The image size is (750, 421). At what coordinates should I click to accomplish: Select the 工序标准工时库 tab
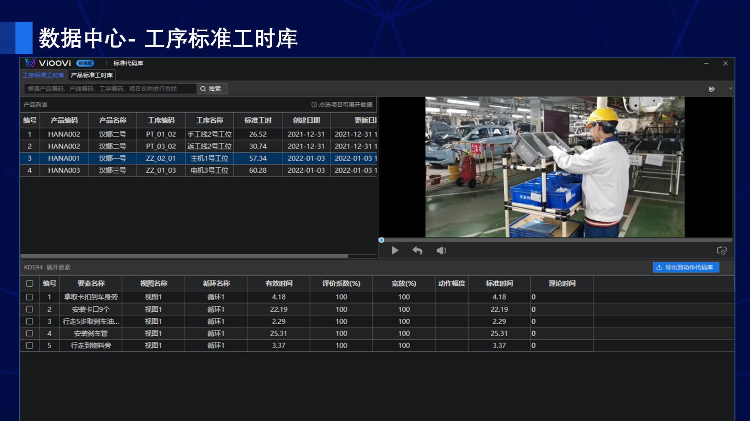point(43,76)
